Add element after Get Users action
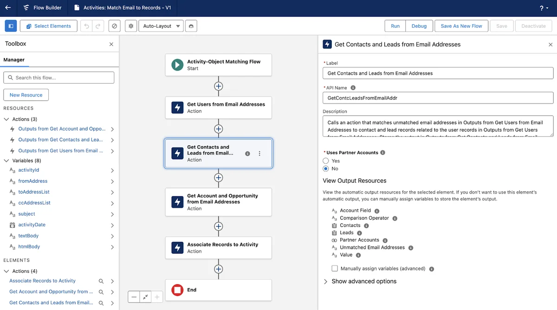 pyautogui.click(x=219, y=129)
